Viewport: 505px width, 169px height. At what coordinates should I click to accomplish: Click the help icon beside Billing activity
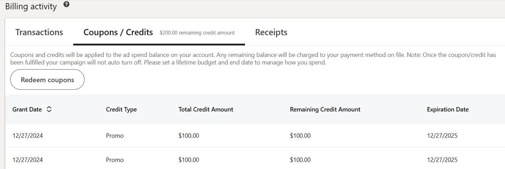[66, 4]
